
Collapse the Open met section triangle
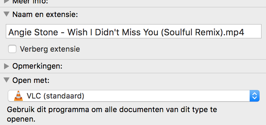click(6, 80)
